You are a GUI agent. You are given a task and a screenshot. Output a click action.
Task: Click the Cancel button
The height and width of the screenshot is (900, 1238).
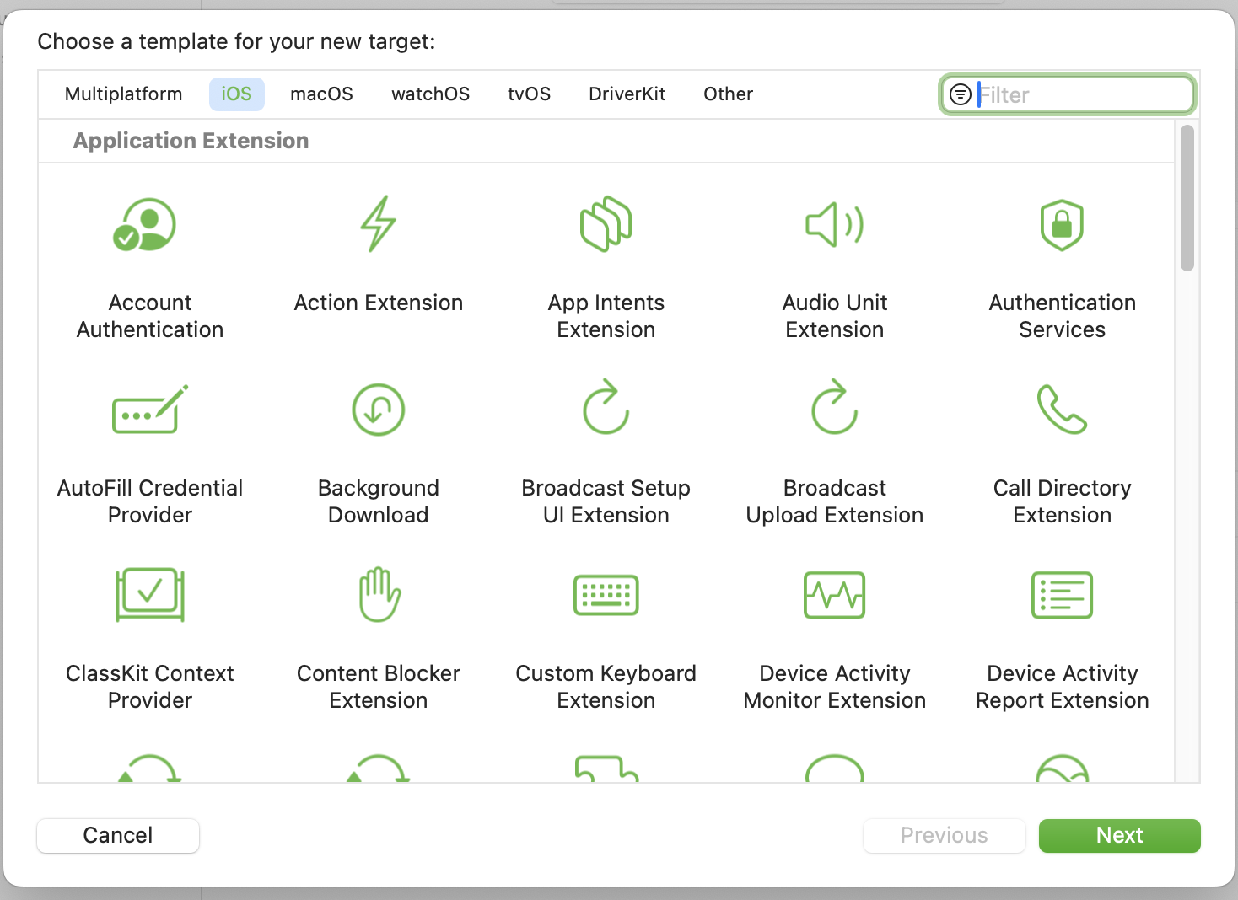coord(118,835)
